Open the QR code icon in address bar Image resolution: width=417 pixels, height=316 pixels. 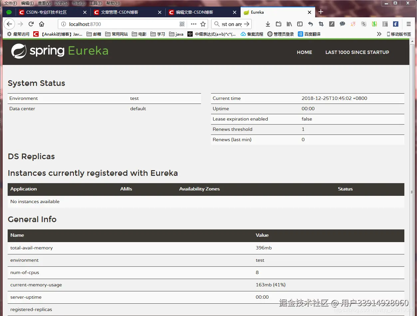[182, 24]
